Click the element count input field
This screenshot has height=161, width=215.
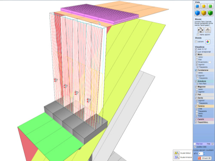point(201,154)
